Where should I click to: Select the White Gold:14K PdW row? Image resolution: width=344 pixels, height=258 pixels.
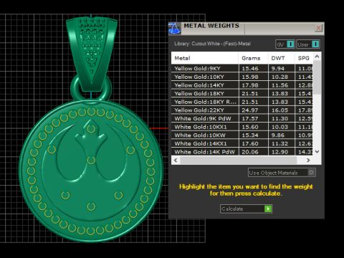(242, 152)
